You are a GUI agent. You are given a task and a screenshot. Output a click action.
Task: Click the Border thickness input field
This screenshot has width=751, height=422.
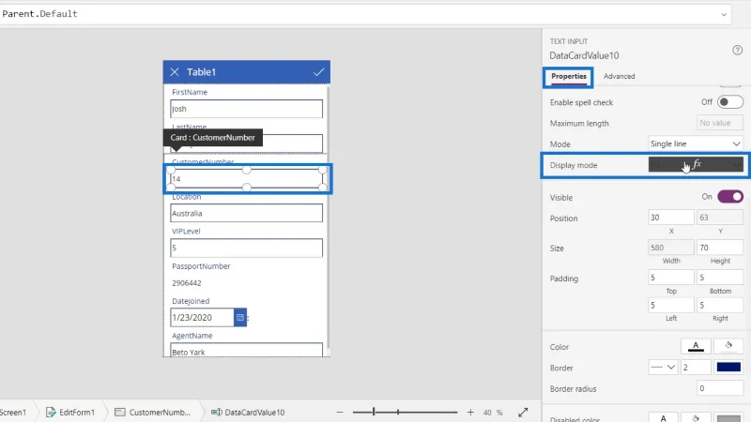coord(696,368)
